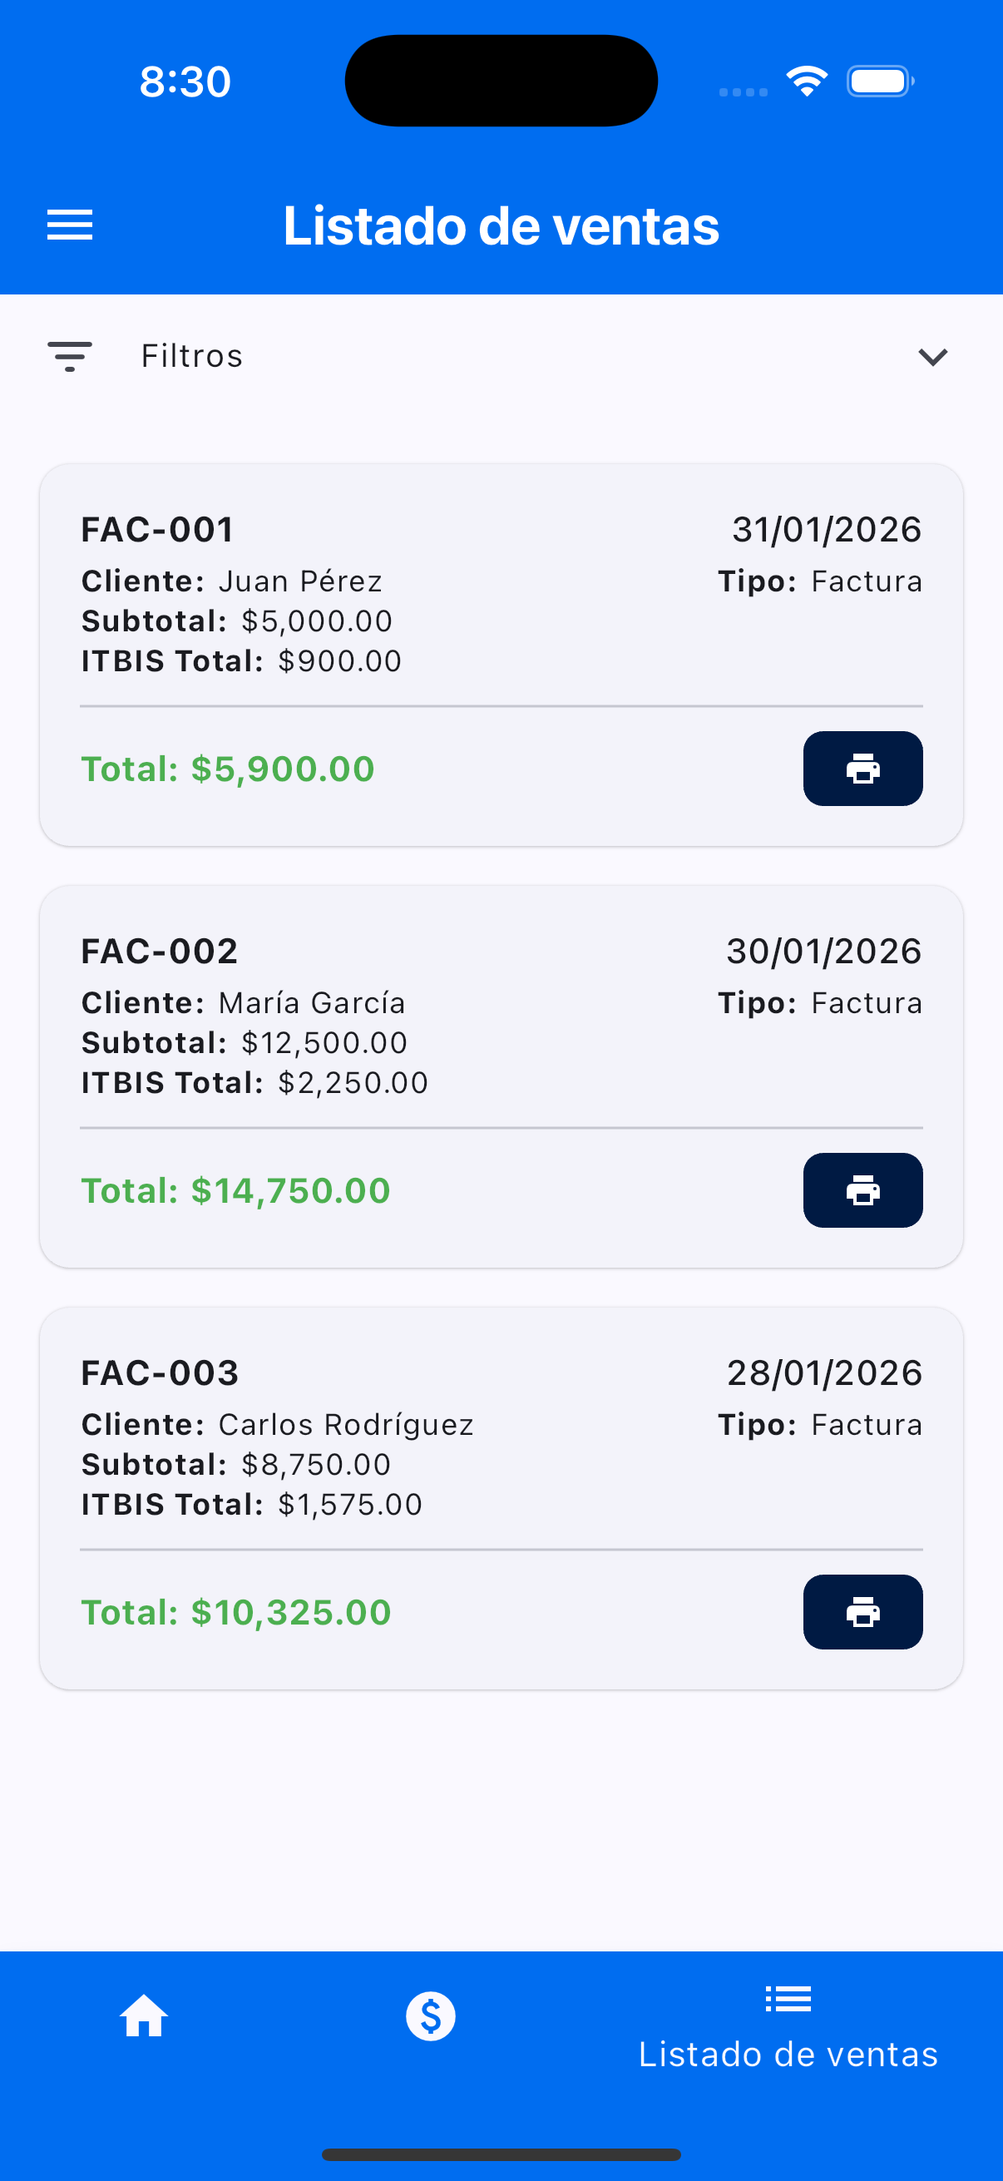Select the FAC-003 invoice title
Viewport: 1003px width, 2181px height.
click(x=160, y=1373)
